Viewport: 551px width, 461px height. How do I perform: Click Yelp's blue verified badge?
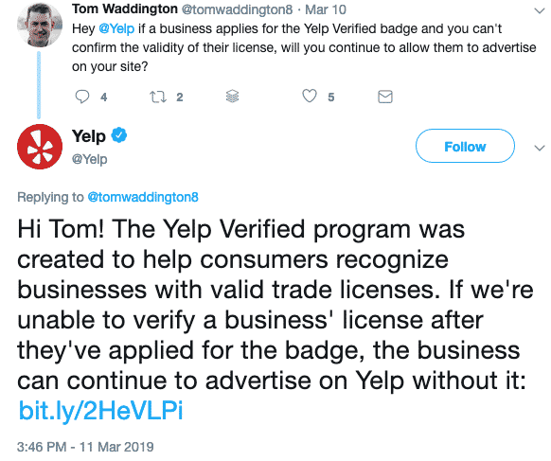click(119, 135)
